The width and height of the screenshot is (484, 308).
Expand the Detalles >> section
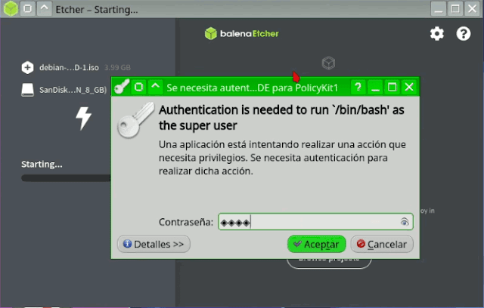(x=154, y=245)
